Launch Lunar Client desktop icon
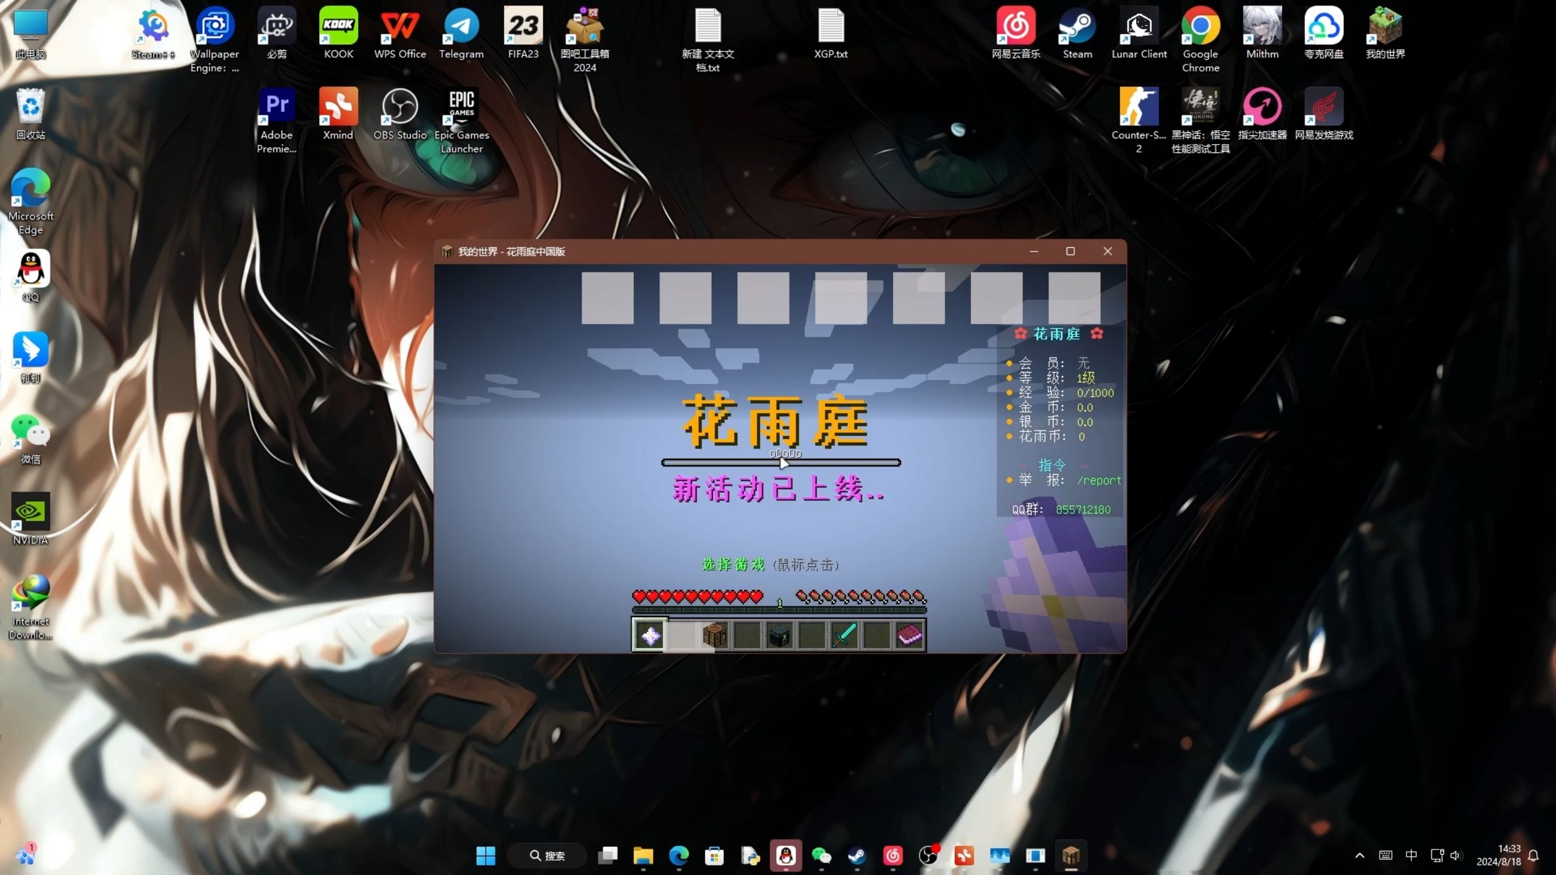 [x=1139, y=34]
